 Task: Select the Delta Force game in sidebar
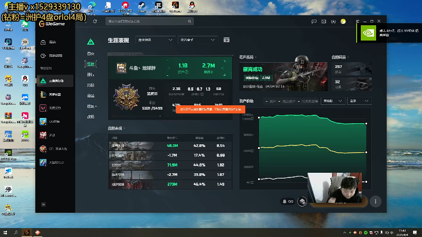(55, 81)
